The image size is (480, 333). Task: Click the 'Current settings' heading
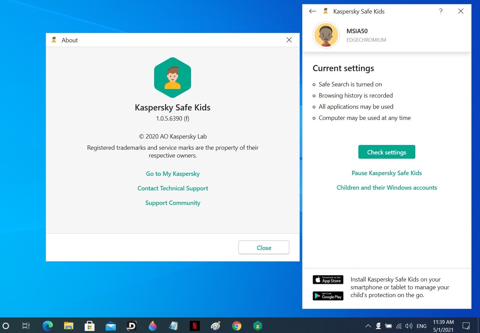click(343, 68)
